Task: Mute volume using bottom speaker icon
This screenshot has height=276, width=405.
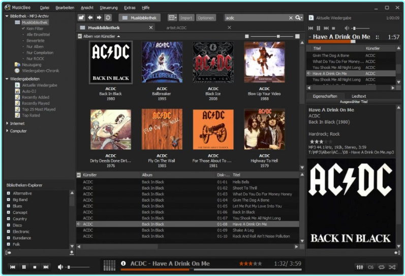Action: point(60,267)
